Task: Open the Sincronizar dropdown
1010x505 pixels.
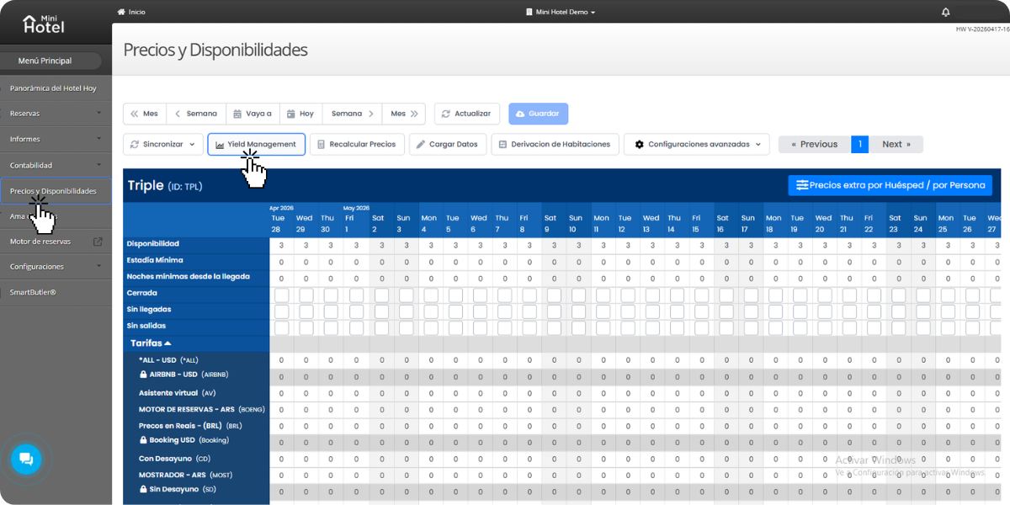Action: (x=163, y=144)
